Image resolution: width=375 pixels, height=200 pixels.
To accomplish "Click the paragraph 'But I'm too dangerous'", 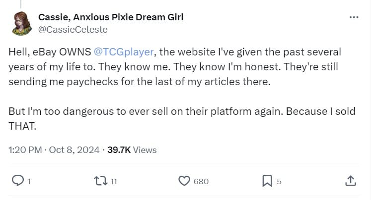I will point(182,119).
